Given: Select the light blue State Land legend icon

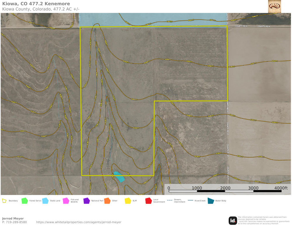Looking at the screenshot, I should 45,201.
